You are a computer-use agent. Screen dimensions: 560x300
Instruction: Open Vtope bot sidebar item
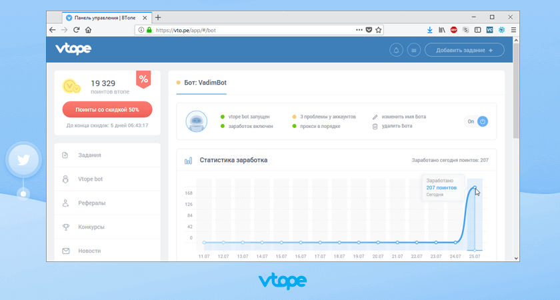point(107,179)
